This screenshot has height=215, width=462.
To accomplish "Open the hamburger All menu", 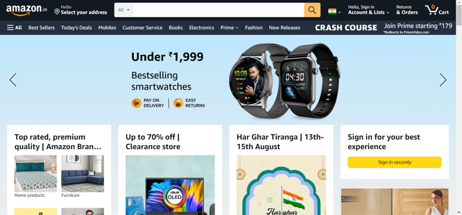I will click(x=14, y=27).
